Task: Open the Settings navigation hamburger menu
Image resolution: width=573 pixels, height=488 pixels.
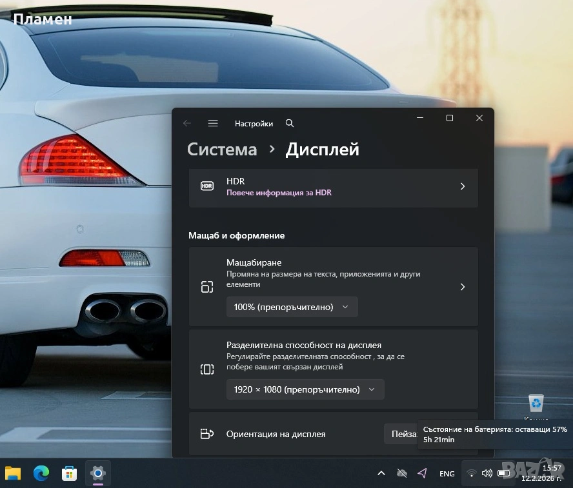Action: click(213, 123)
